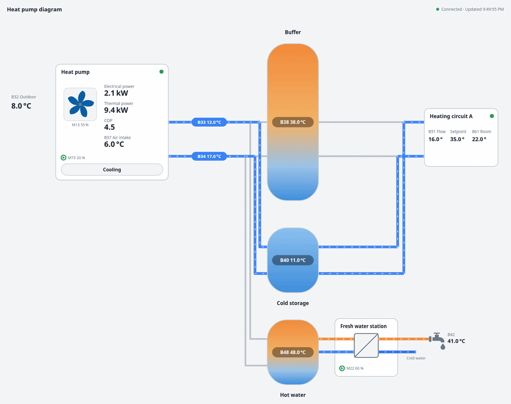The image size is (511, 404).
Task: Click the B51 Flow 16.0° value
Action: click(x=435, y=139)
